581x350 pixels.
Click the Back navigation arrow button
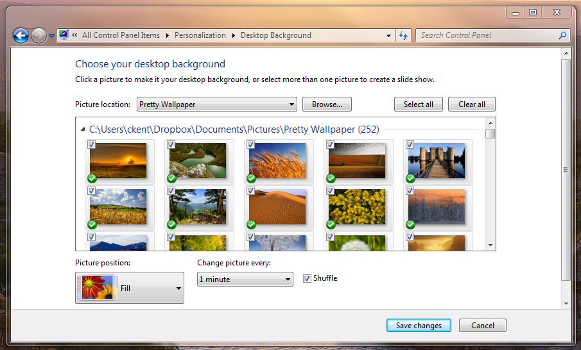coord(21,36)
